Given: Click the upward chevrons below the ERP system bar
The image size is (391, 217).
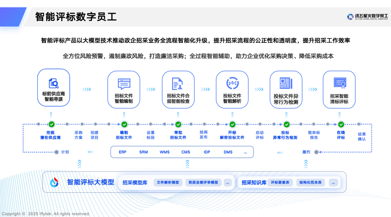Looking at the screenshot, I should click(x=188, y=164).
